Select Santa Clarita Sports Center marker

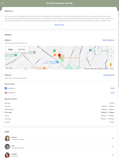click(x=16, y=55)
